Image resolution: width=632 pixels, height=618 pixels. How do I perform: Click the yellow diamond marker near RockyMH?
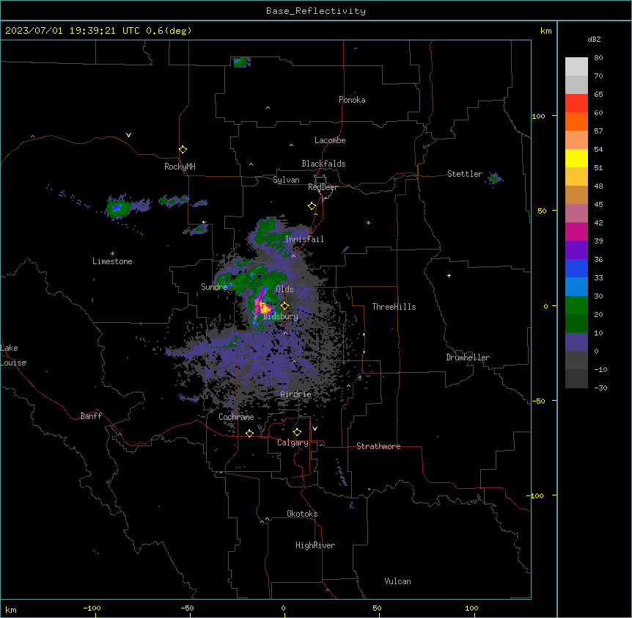[x=183, y=149]
